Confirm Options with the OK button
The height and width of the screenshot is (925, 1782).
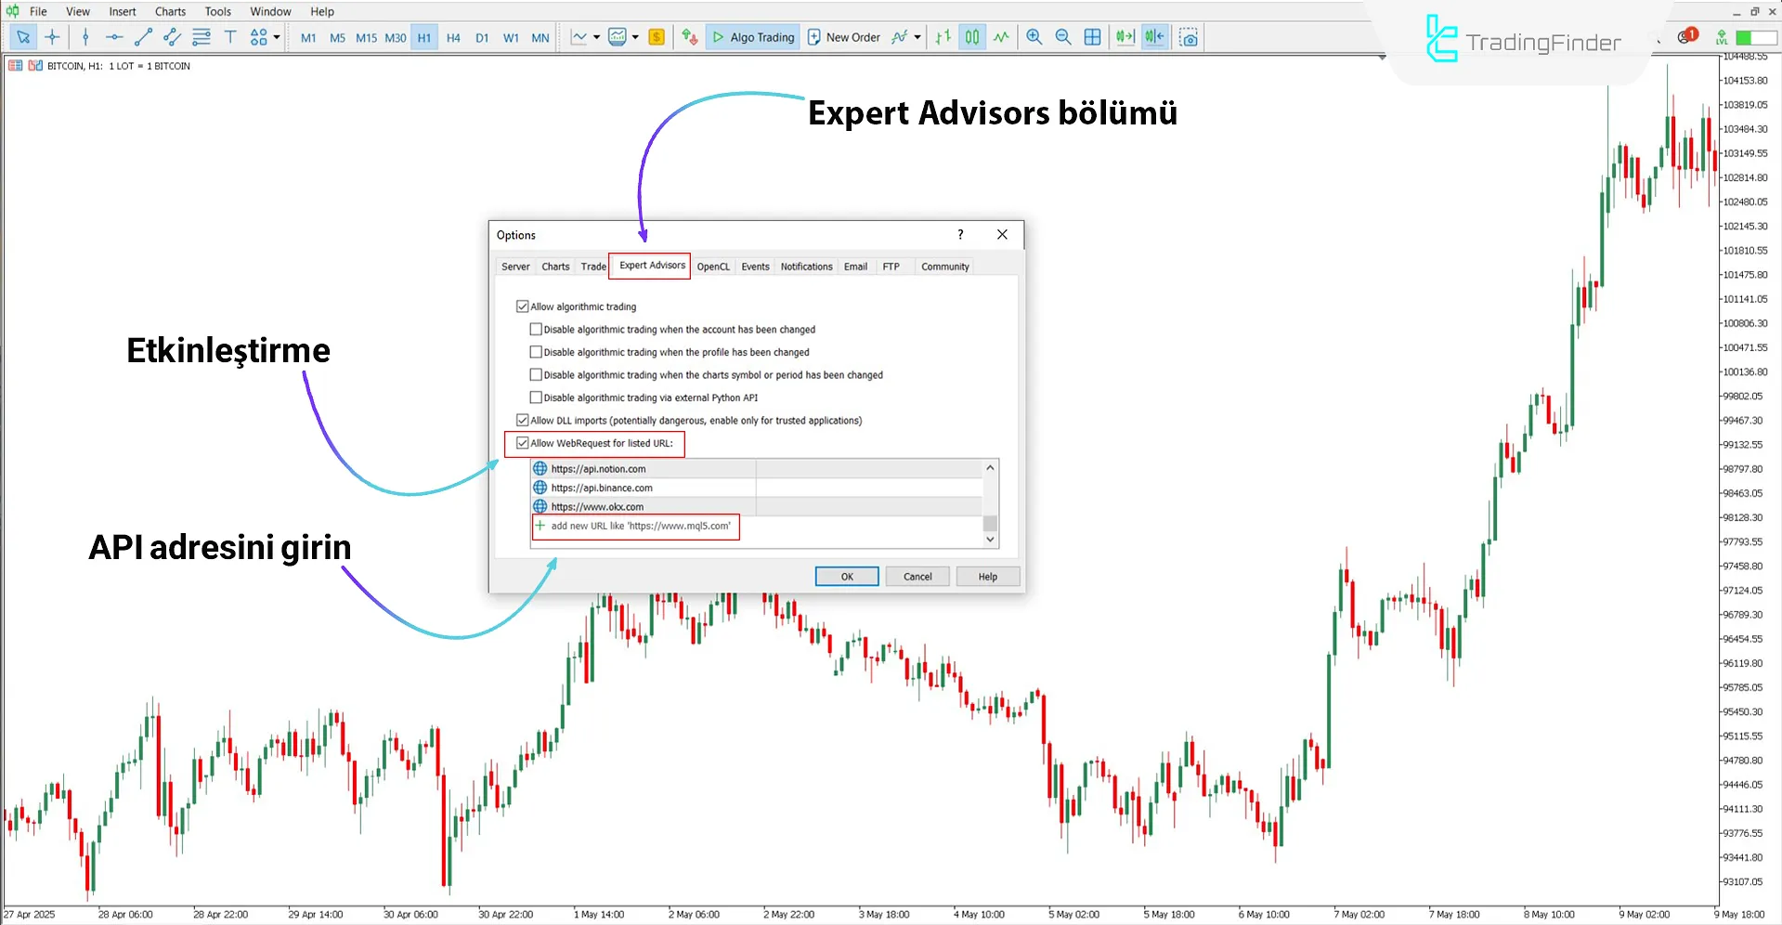pyautogui.click(x=845, y=576)
